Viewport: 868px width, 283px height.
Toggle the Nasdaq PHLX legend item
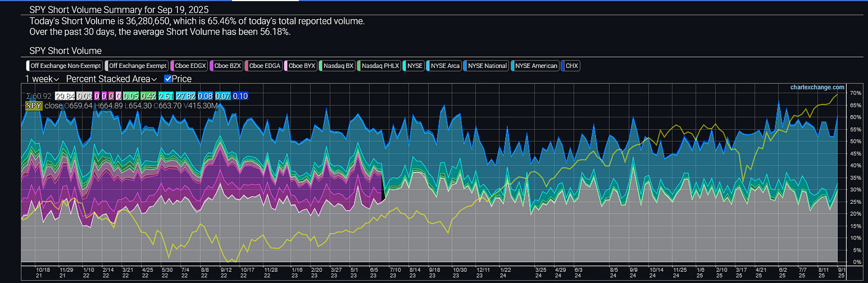point(380,66)
